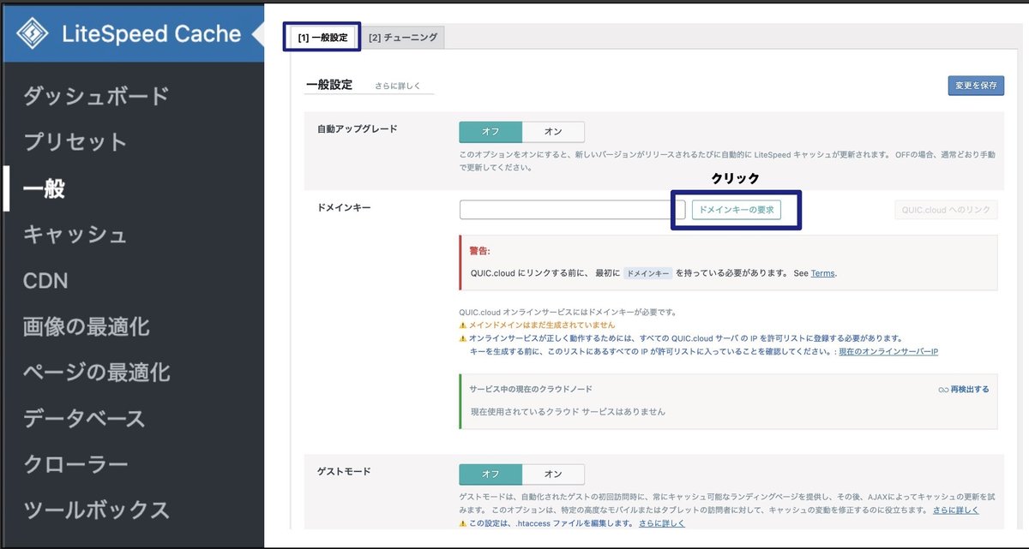Viewport: 1029px width, 549px height.
Task: Click the infinity icon beside 再検出する
Action: pyautogui.click(x=943, y=390)
